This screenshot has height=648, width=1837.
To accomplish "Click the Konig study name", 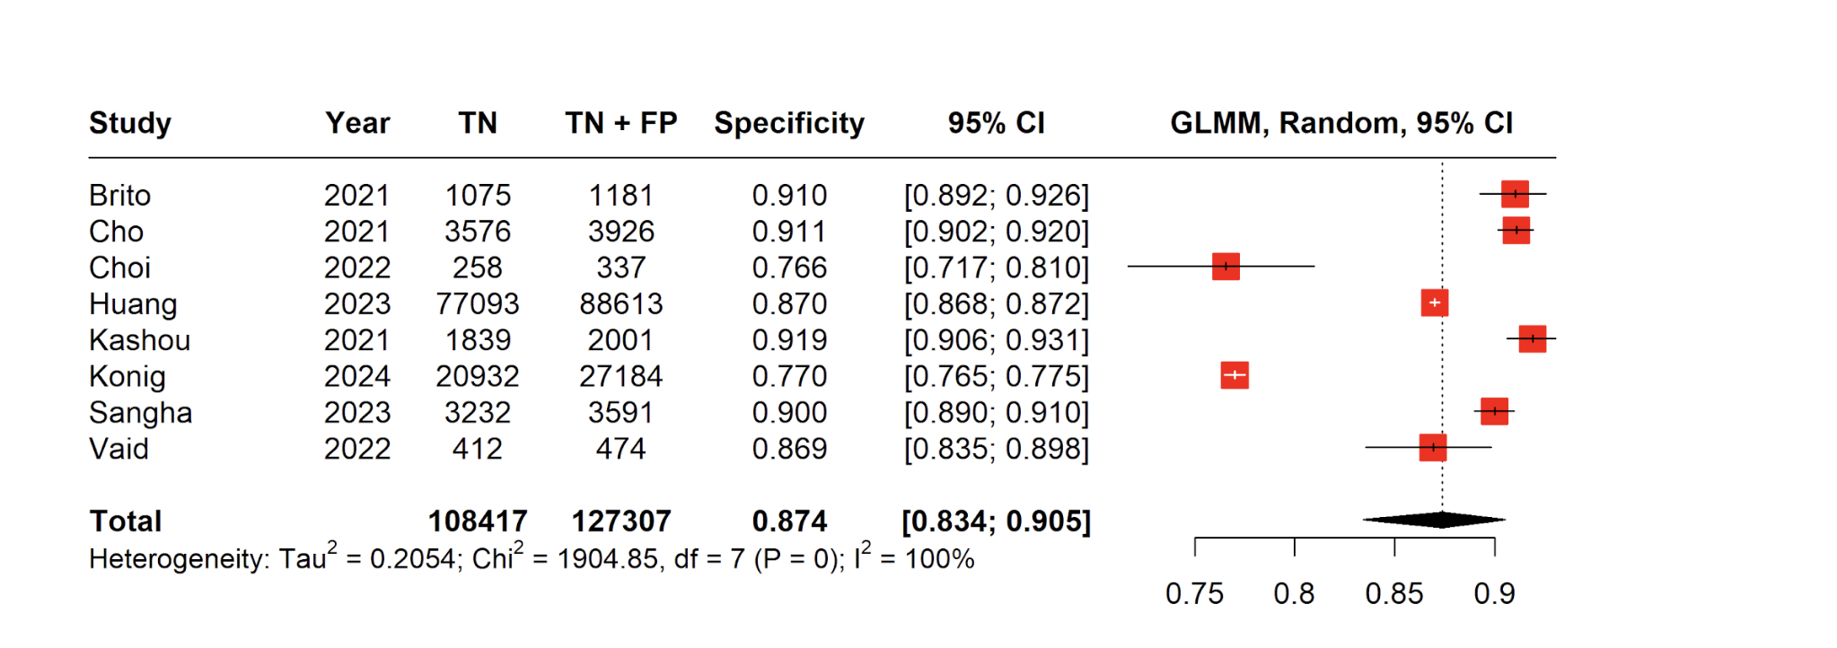I will click(127, 377).
